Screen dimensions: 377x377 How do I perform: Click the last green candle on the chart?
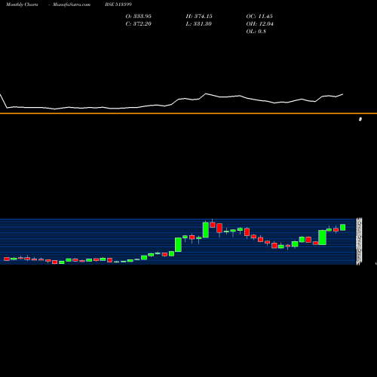coord(343,227)
